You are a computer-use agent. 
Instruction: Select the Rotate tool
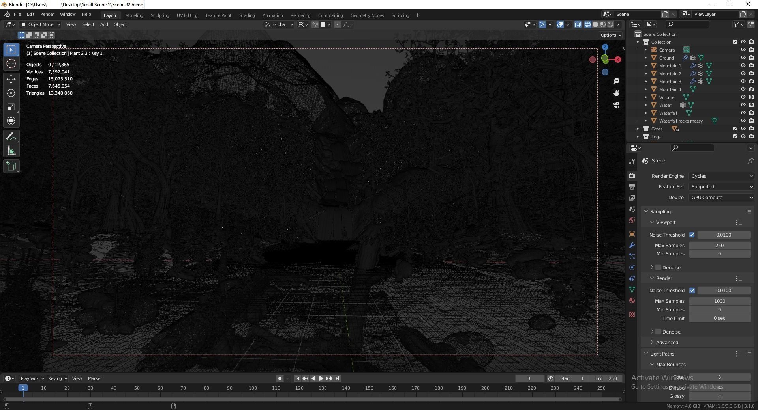11,93
